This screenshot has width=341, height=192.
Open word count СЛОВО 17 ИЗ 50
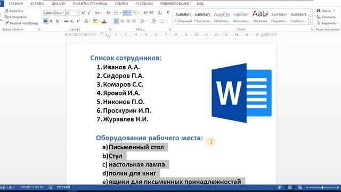31,187
